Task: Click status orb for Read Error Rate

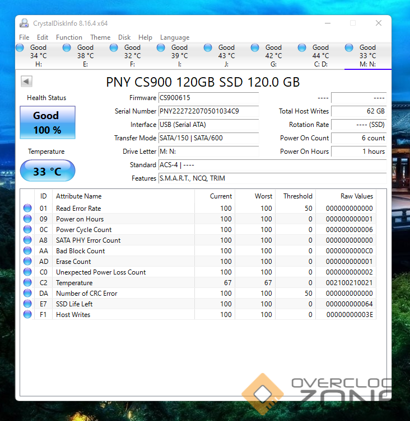Action: (27, 208)
